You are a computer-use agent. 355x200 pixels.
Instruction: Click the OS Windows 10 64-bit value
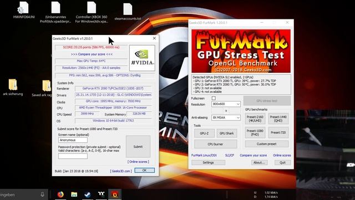point(113,121)
